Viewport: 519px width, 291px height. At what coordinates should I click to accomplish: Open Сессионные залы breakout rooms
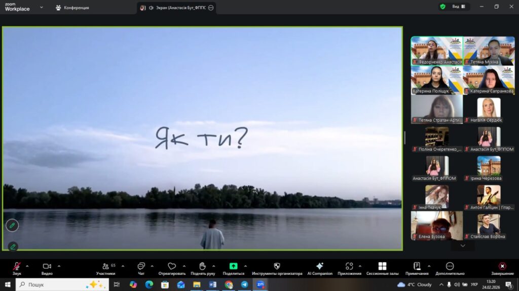[382, 266]
